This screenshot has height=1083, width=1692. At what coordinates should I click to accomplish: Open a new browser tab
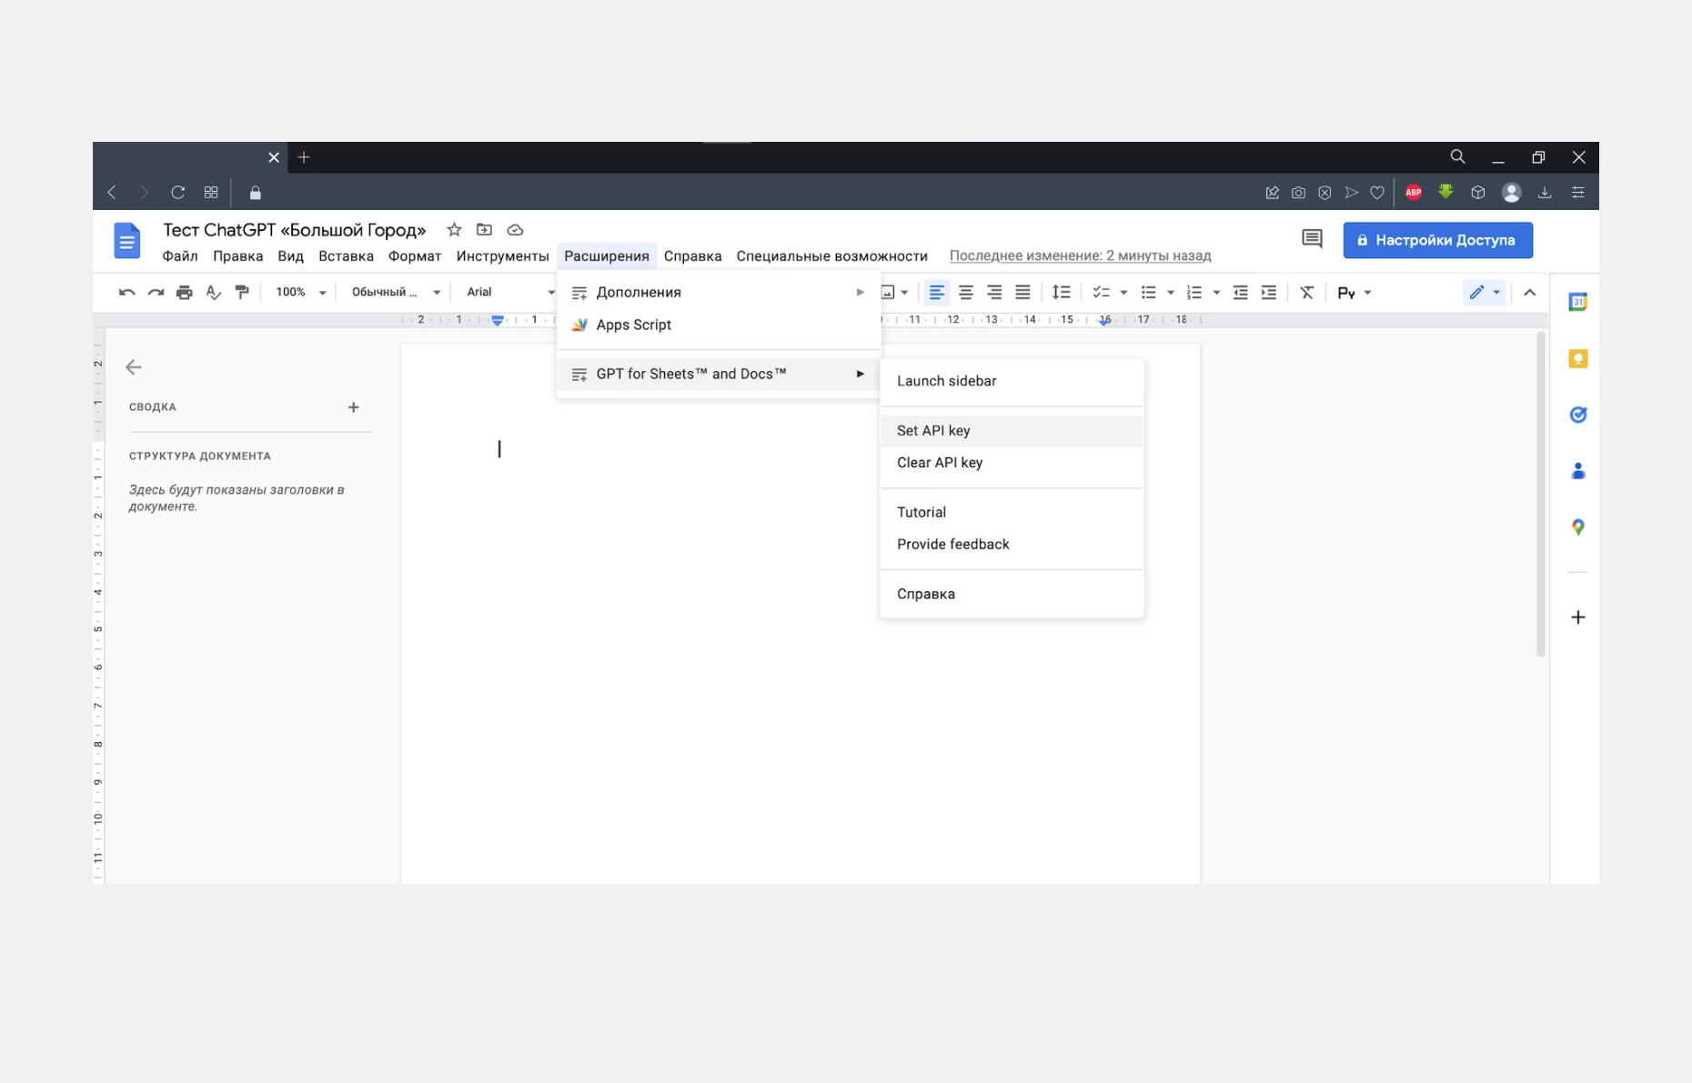[304, 157]
